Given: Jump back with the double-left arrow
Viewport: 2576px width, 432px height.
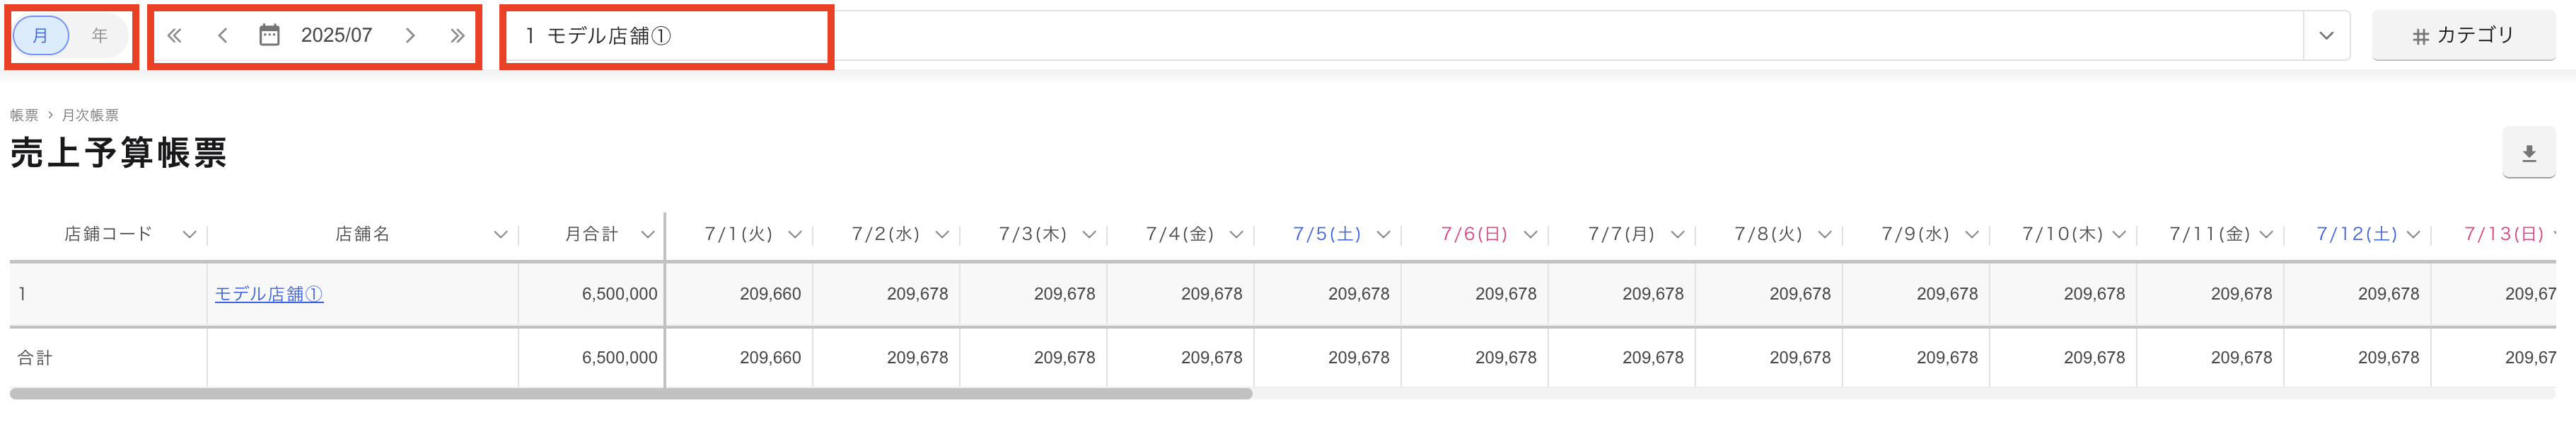Looking at the screenshot, I should (x=174, y=36).
